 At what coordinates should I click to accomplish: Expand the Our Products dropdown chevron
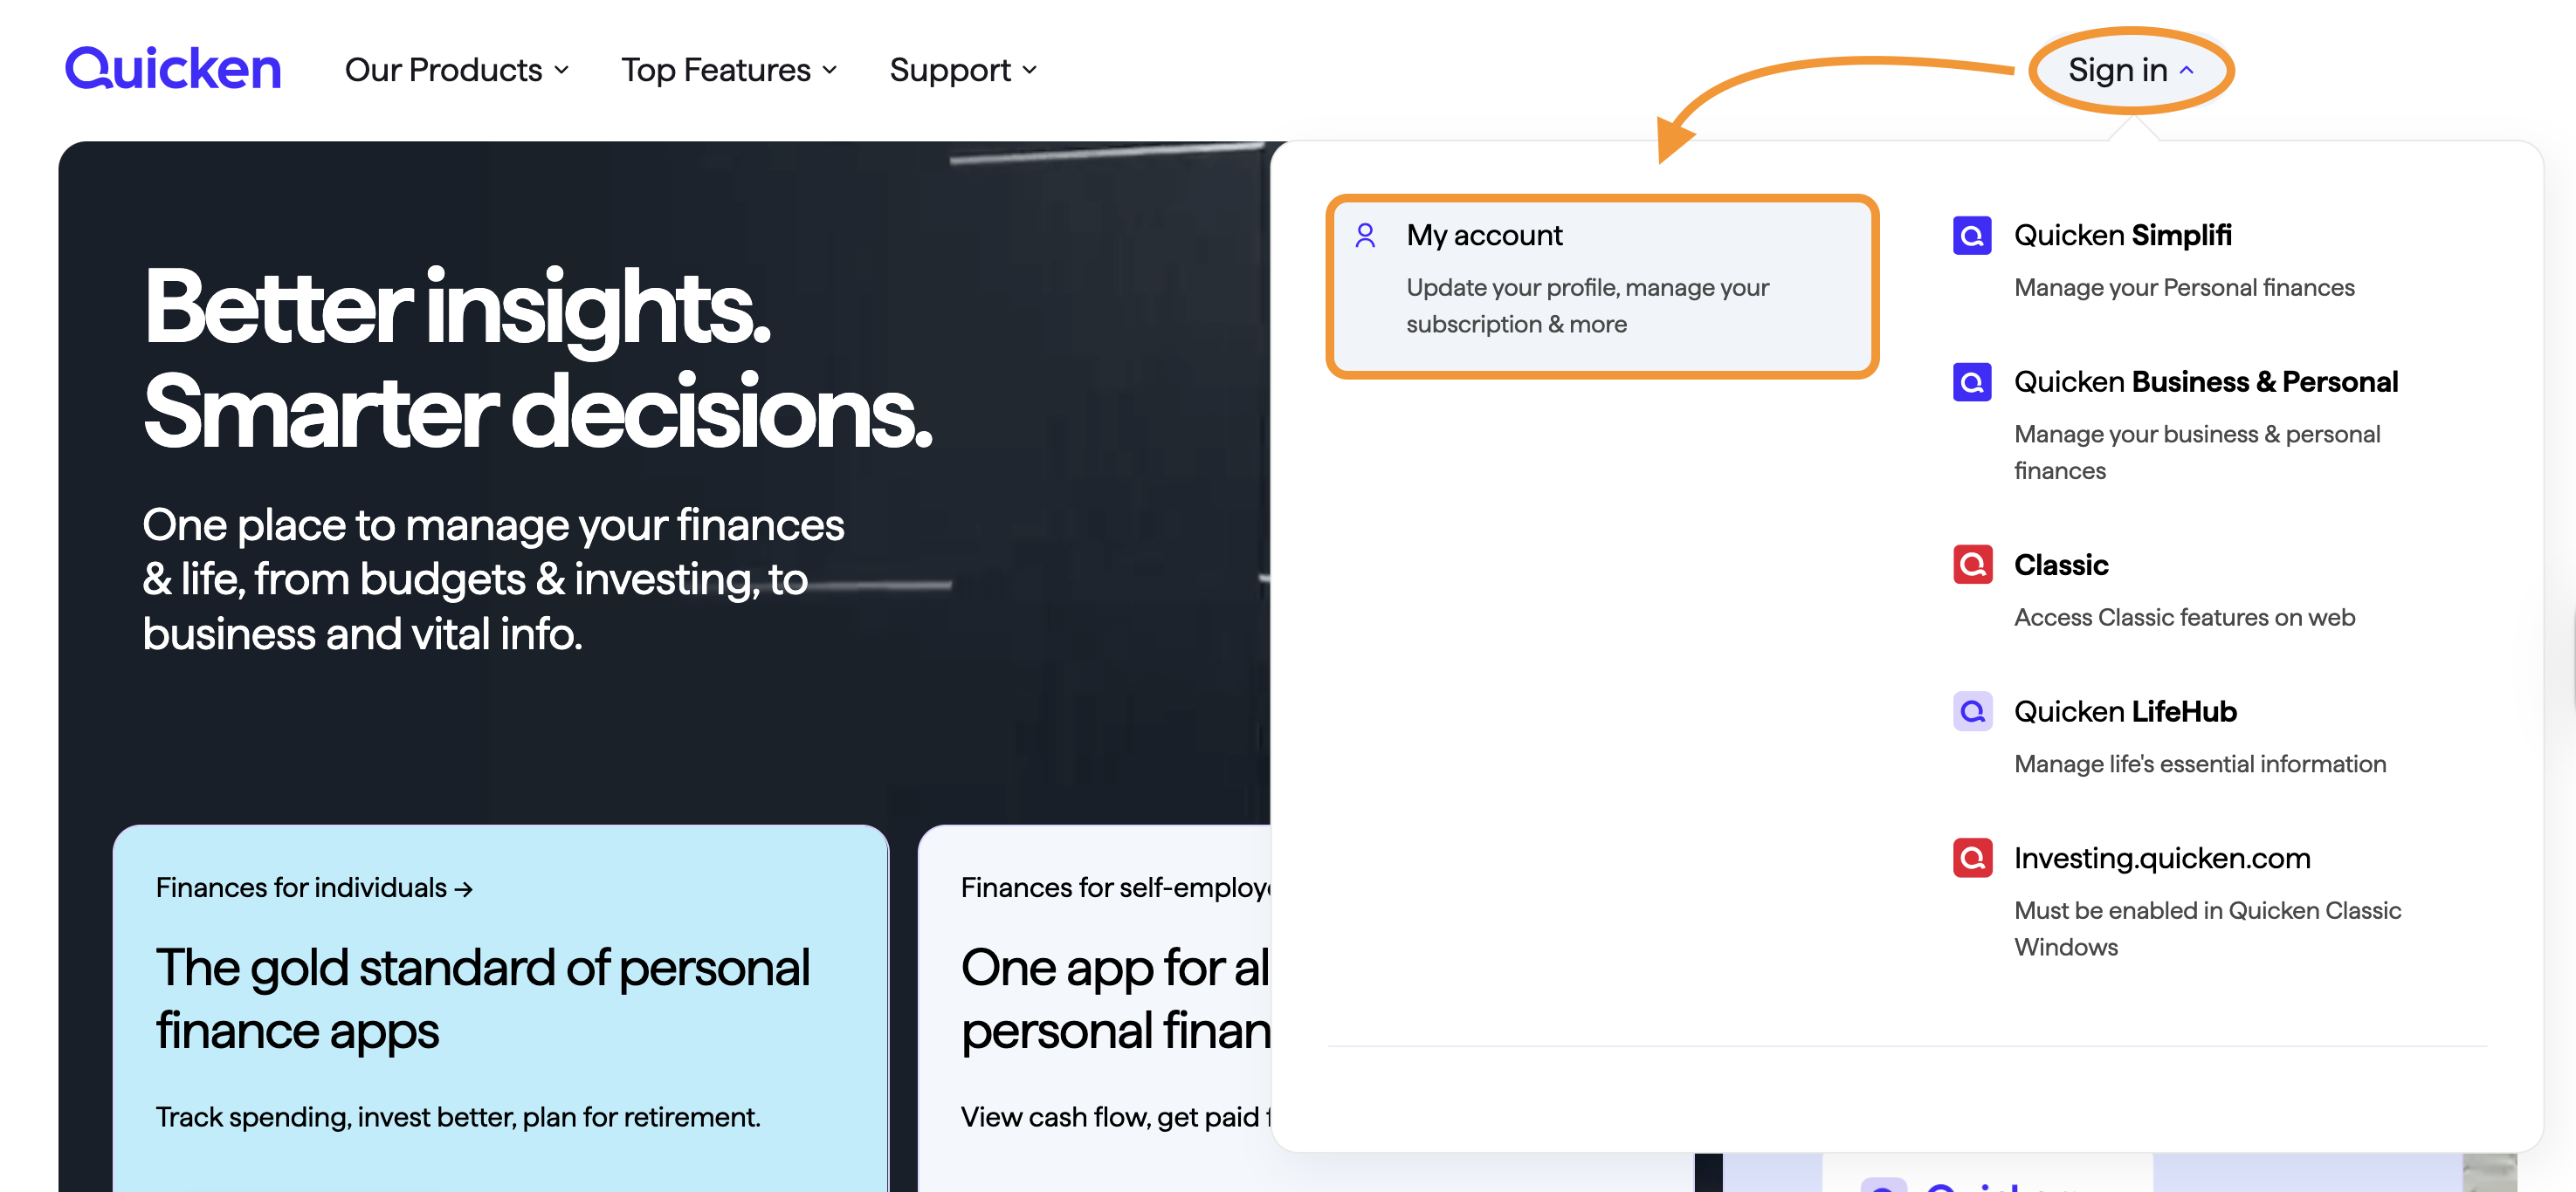pyautogui.click(x=562, y=70)
